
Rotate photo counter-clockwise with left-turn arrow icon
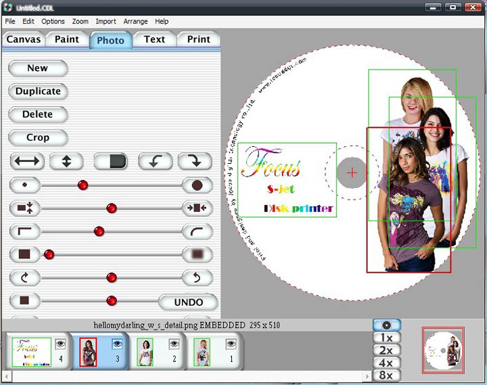click(156, 162)
